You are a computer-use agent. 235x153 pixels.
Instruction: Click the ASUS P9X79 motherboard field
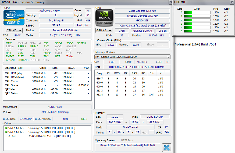pyautogui.click(x=55, y=107)
